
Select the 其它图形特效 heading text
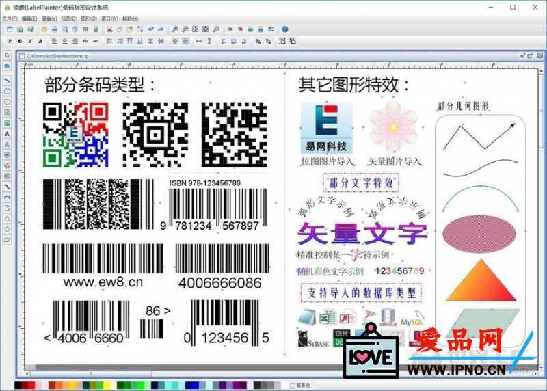[353, 85]
